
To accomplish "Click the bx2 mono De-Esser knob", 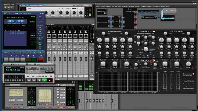I will tap(127, 64).
